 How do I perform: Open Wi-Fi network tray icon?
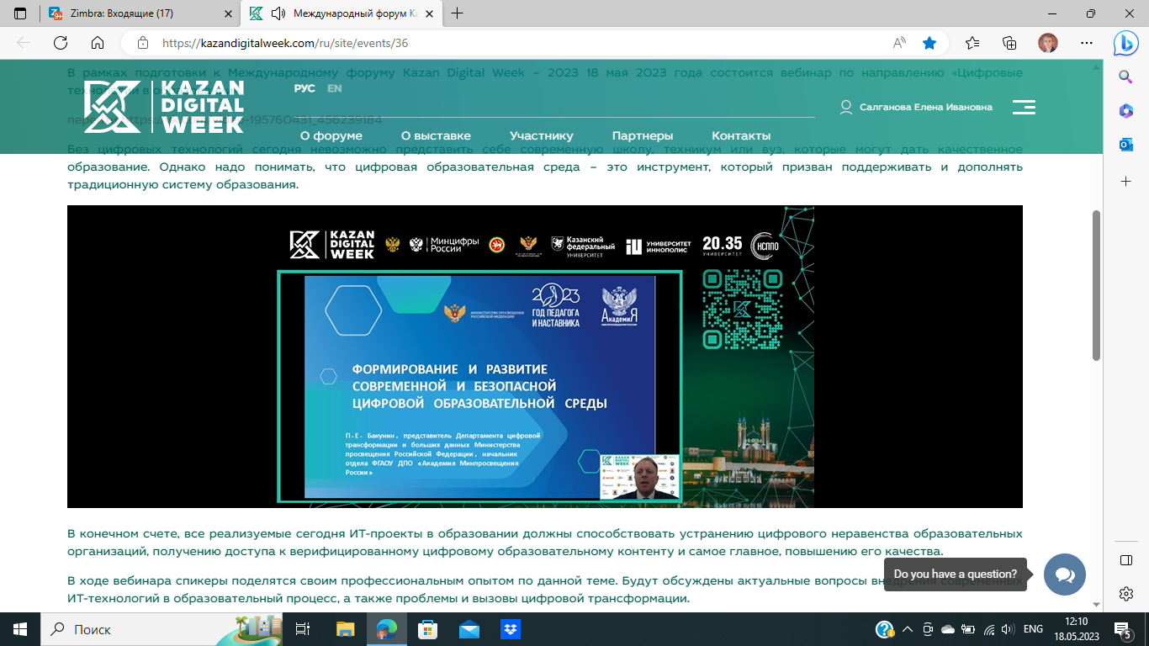click(989, 629)
